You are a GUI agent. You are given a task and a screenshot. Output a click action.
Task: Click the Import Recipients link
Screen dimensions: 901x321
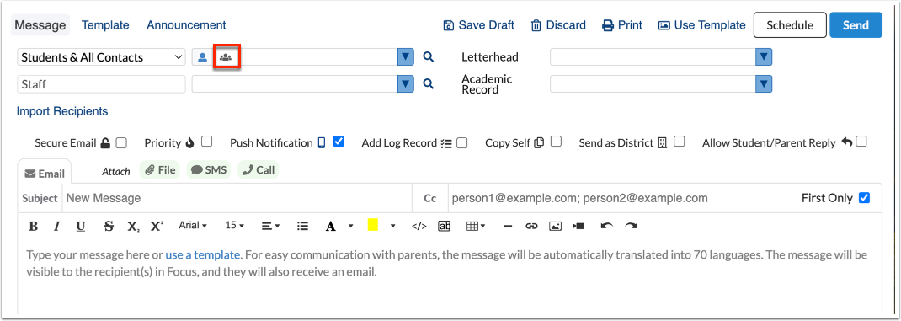click(x=62, y=111)
